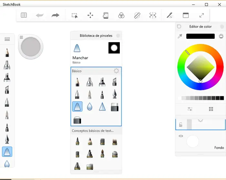Click the Manchar brush name

point(80,58)
